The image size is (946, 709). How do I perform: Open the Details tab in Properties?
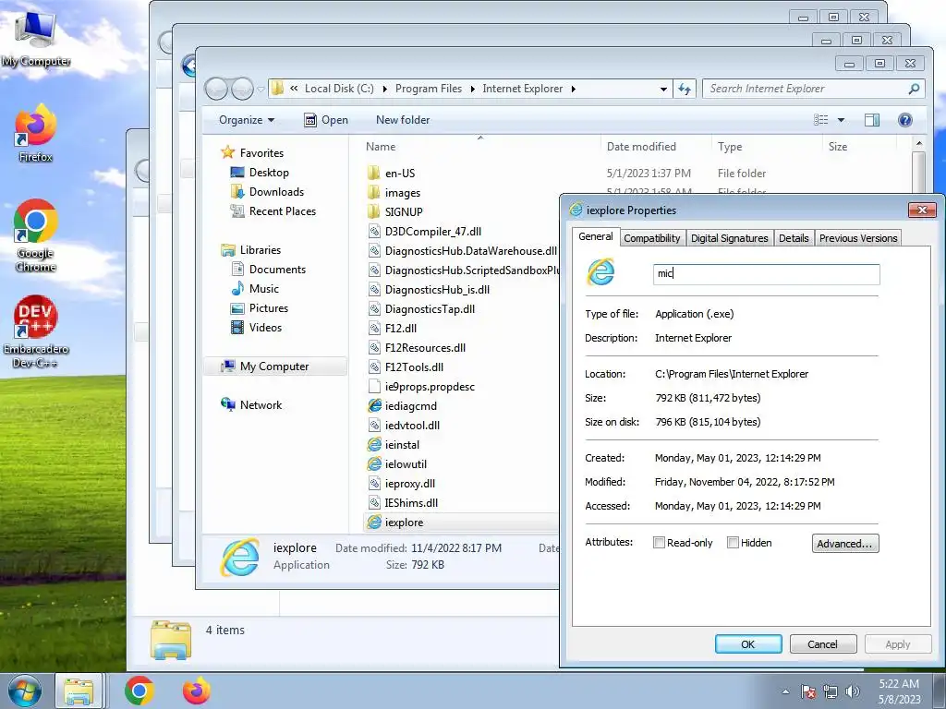point(794,238)
